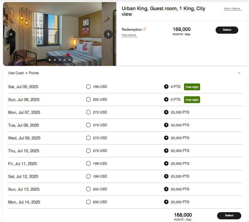Open the Rate Details link

click(x=129, y=35)
